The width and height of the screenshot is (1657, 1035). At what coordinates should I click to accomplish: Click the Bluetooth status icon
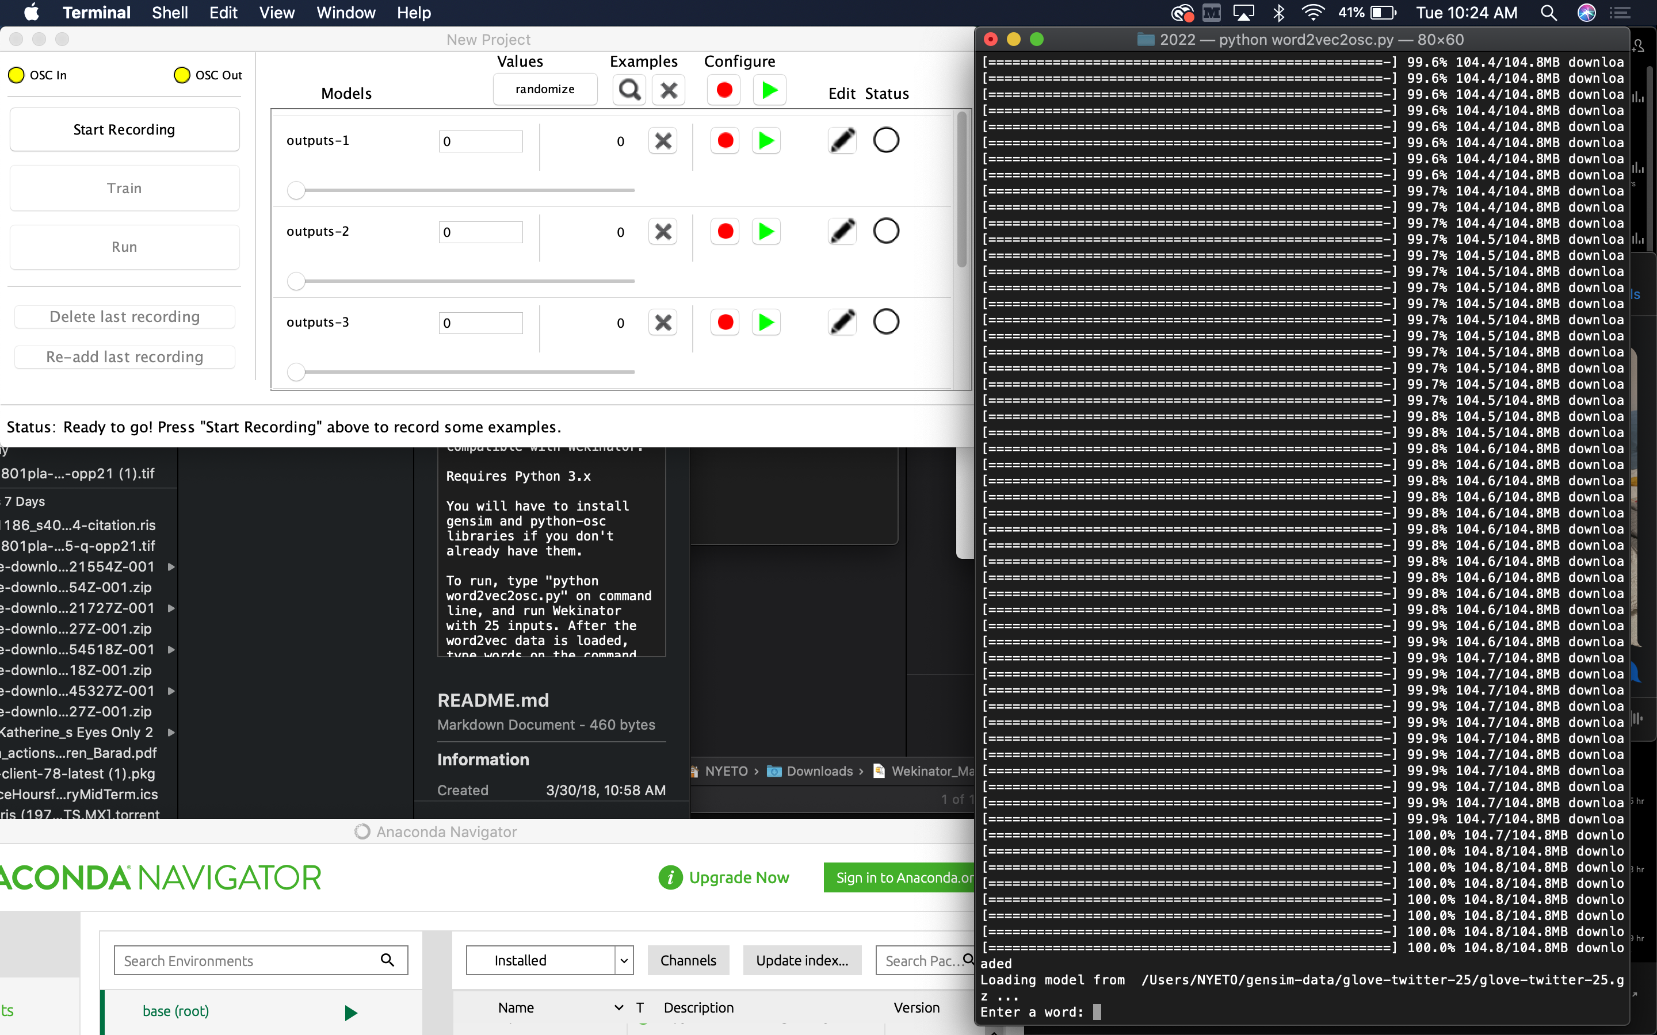point(1278,12)
